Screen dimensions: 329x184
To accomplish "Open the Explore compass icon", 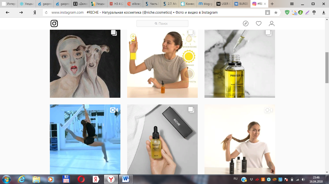I will coord(246,23).
